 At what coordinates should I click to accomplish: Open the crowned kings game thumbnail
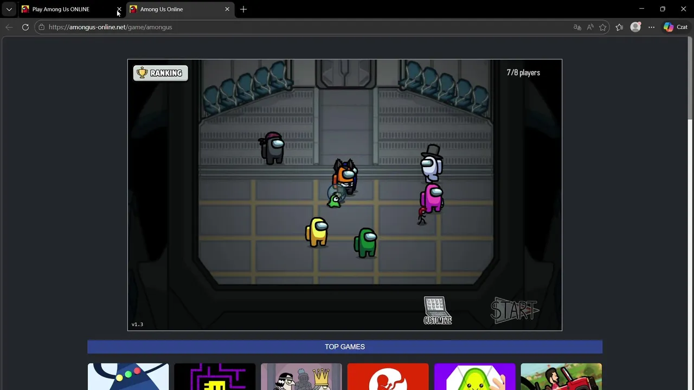point(301,376)
